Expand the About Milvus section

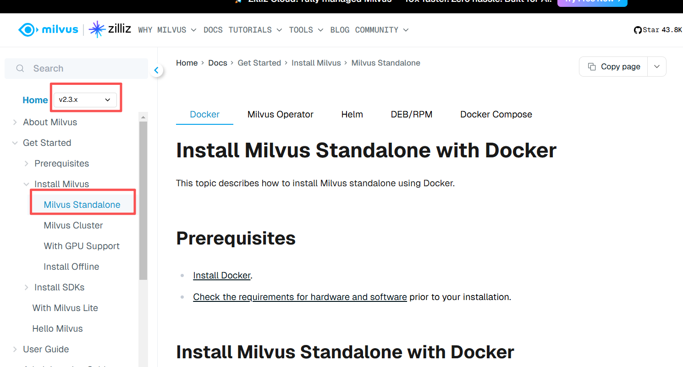(x=15, y=122)
